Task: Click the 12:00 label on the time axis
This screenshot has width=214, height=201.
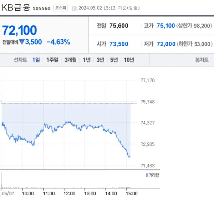Action: (69, 194)
